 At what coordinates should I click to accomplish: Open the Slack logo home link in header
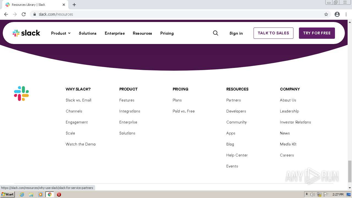tap(26, 33)
